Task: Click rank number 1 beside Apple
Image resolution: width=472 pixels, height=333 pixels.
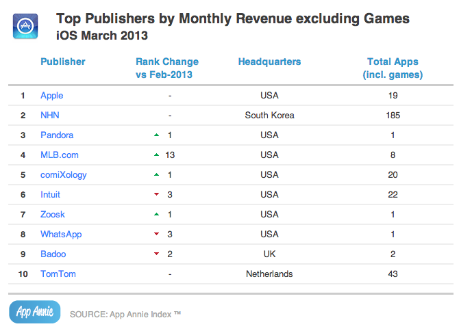Action: pos(23,95)
